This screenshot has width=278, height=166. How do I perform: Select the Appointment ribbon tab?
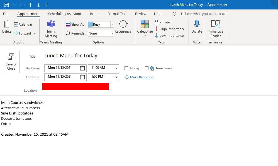28,14
